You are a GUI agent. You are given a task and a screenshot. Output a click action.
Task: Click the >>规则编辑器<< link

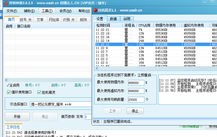tap(191, 127)
